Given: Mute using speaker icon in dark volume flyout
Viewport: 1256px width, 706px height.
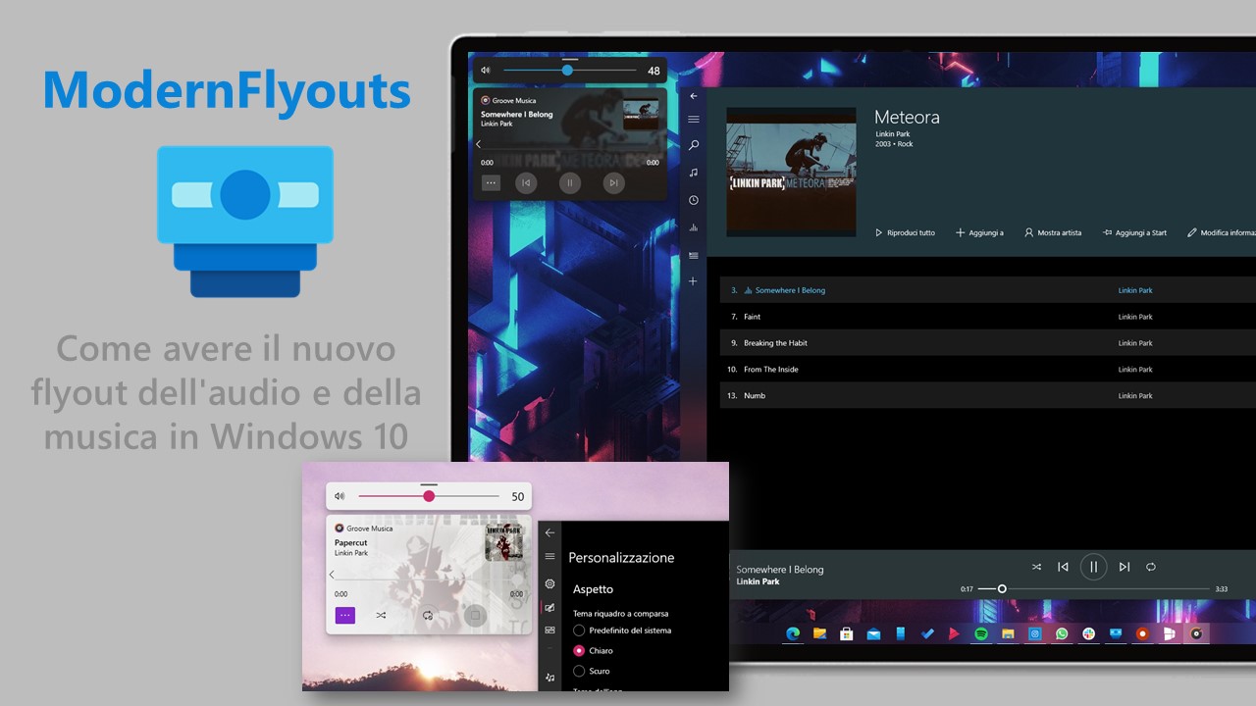Looking at the screenshot, I should pos(486,71).
